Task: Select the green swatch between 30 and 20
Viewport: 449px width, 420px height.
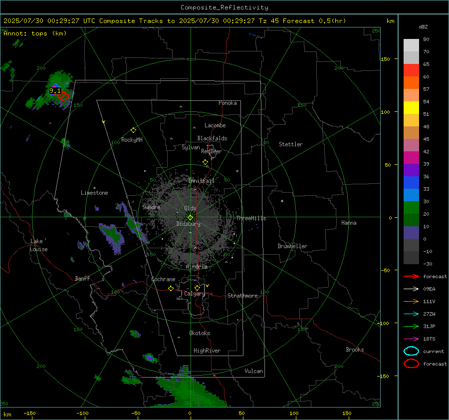Action: pos(411,208)
